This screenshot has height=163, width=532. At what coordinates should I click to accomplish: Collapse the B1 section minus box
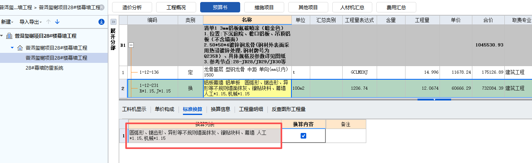point(131,45)
